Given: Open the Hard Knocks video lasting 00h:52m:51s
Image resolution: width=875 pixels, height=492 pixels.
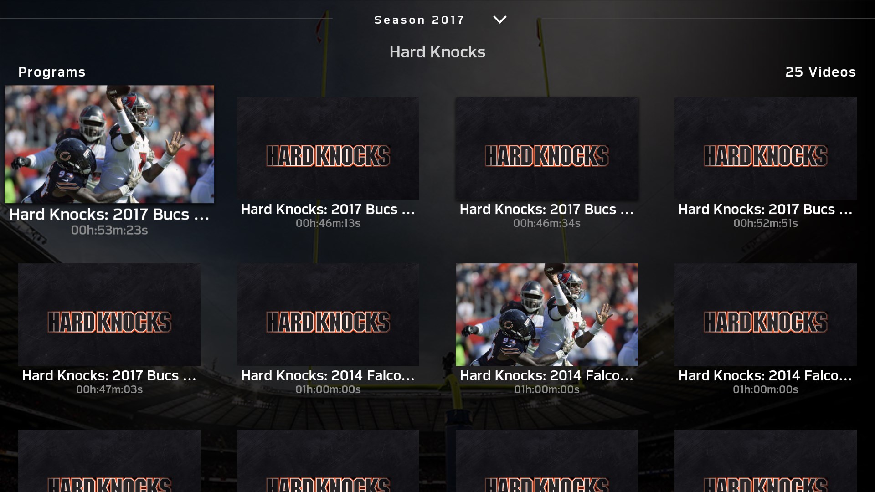Looking at the screenshot, I should (766, 148).
